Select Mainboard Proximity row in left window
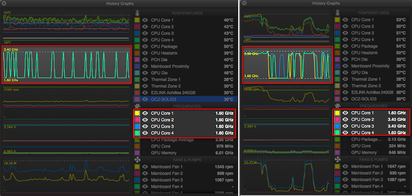The image size is (412, 196). [185, 66]
